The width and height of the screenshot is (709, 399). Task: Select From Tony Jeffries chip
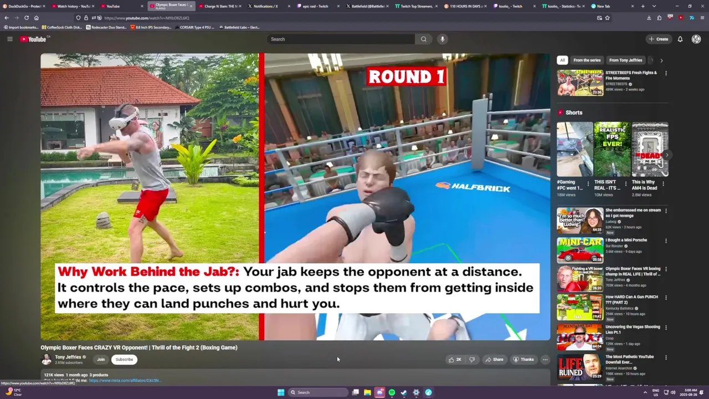pos(625,60)
